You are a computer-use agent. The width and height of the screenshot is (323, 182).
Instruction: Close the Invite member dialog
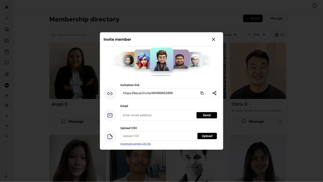(213, 39)
